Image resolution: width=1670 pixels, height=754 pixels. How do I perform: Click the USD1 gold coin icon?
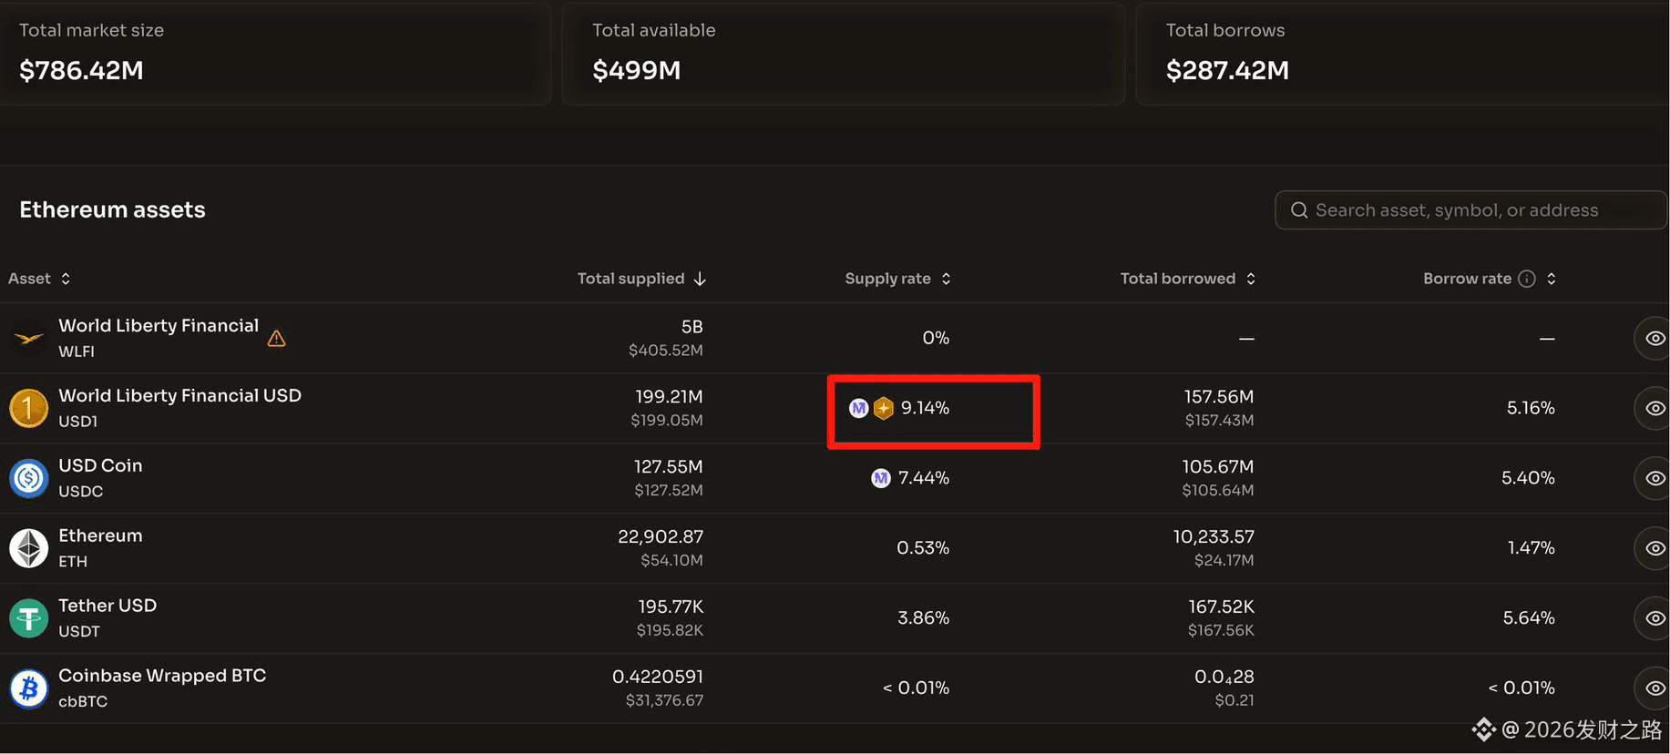coord(28,408)
